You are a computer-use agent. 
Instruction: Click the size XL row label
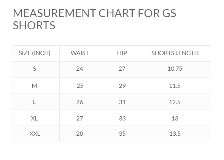(35, 119)
